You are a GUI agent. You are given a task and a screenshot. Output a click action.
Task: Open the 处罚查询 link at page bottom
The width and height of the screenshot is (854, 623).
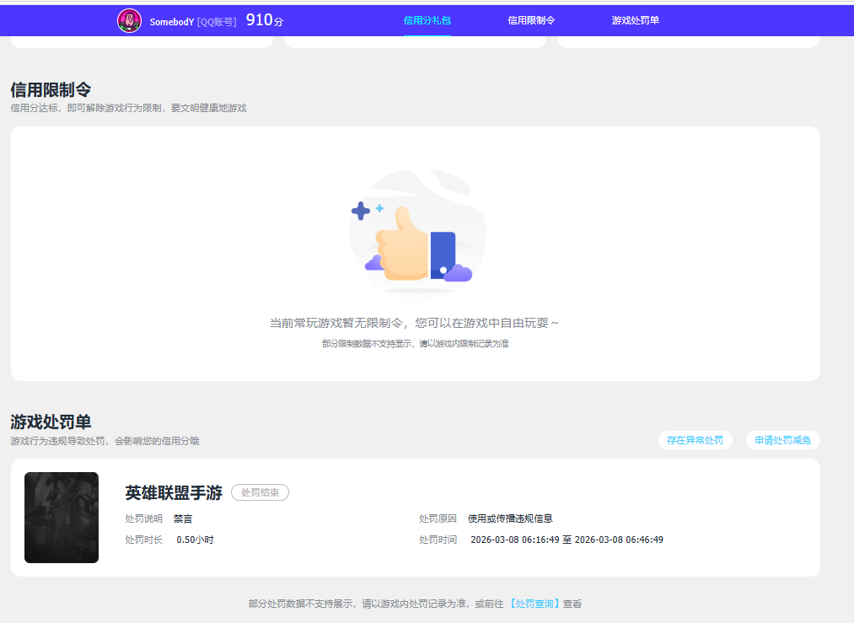tap(536, 604)
